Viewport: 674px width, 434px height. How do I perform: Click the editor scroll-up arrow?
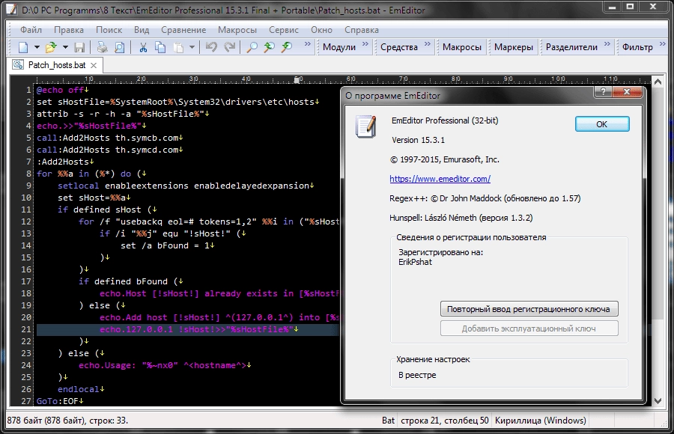pyautogui.click(x=658, y=82)
